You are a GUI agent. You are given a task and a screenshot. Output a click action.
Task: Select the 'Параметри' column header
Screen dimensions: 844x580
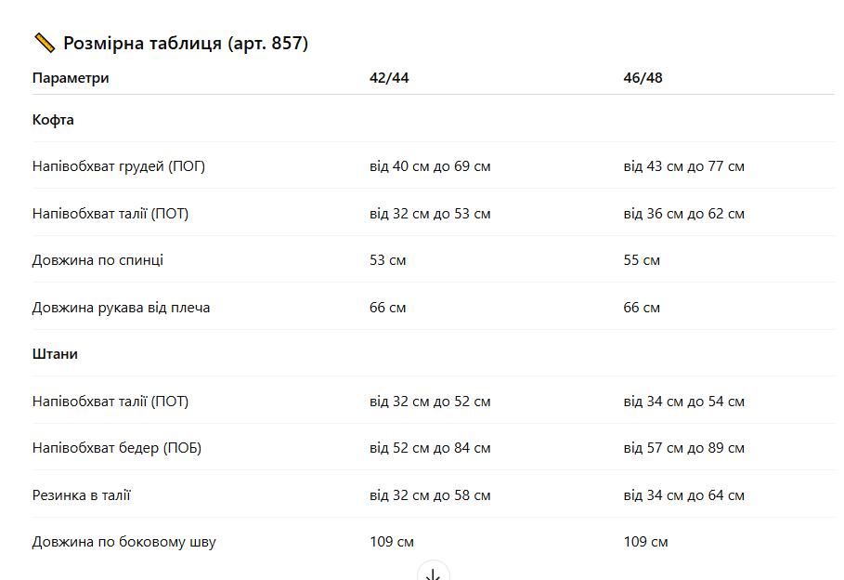pos(71,78)
